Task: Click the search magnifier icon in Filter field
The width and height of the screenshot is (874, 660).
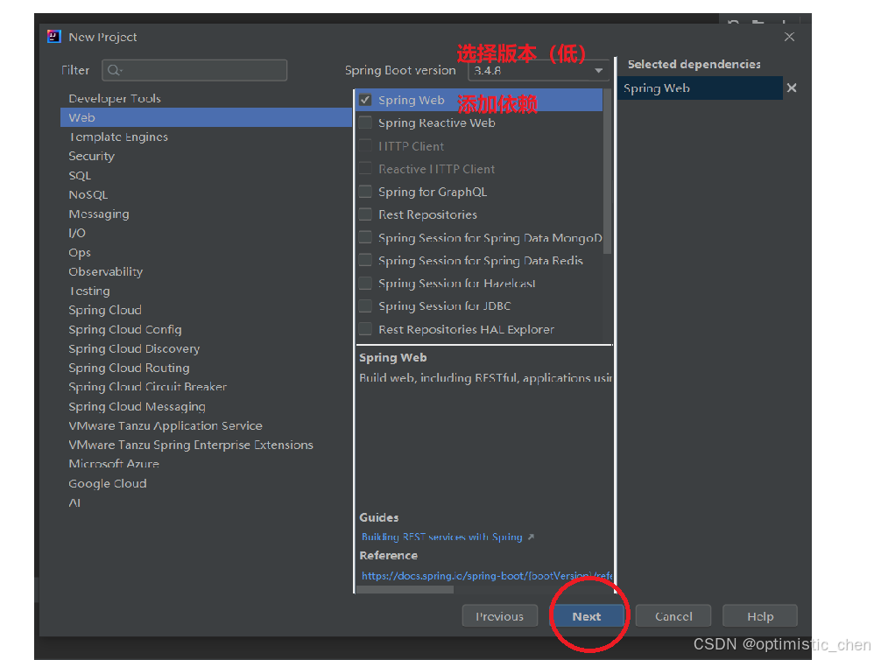Action: click(x=114, y=70)
